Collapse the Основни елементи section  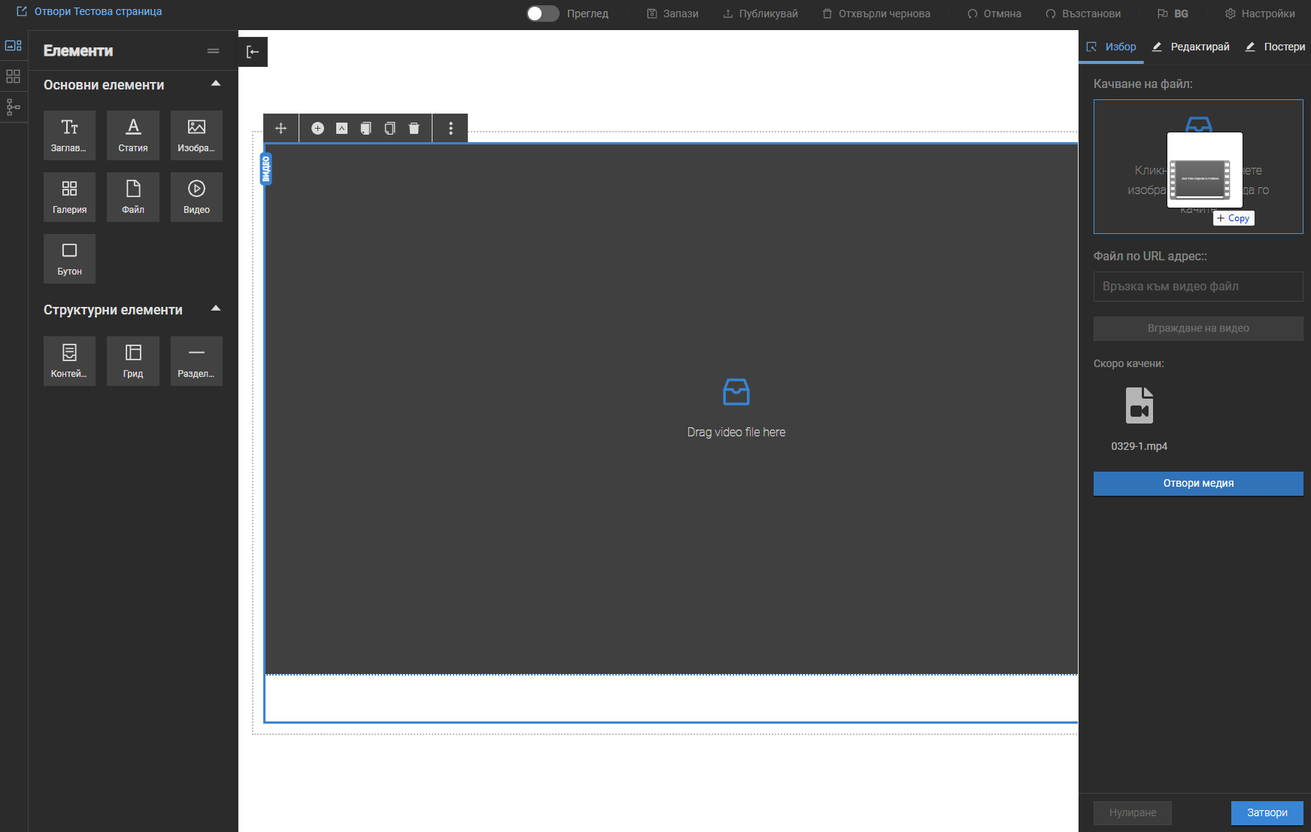216,84
